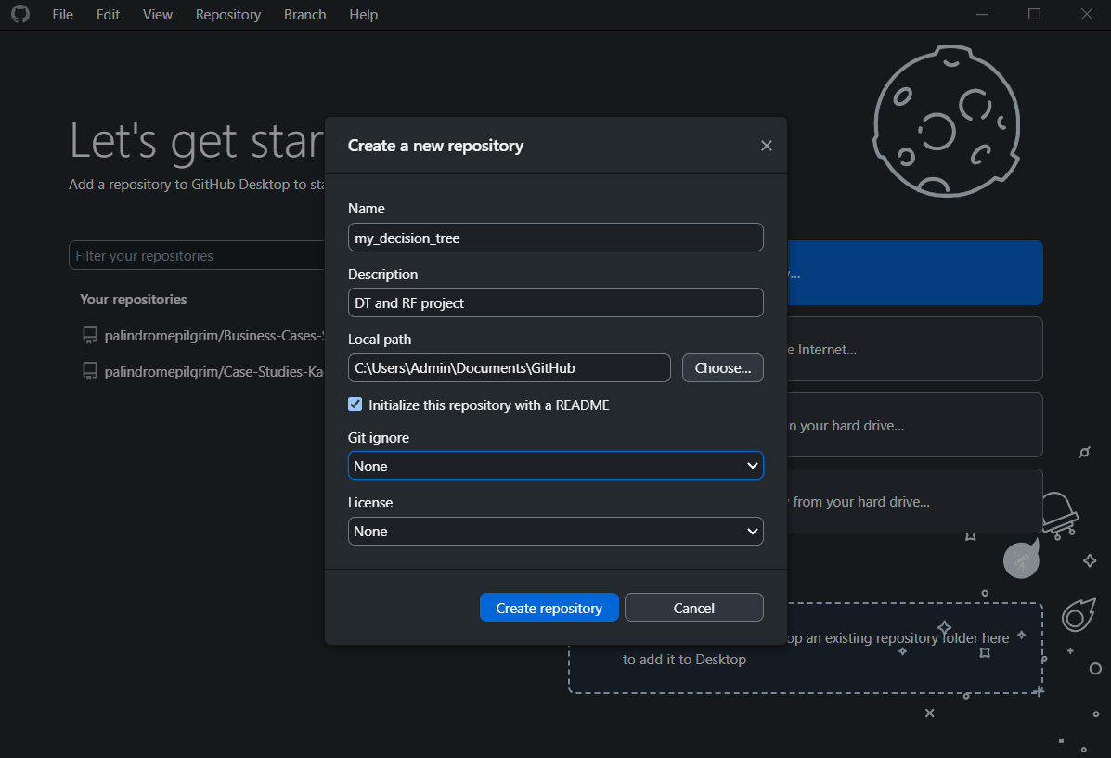Open the View menu
The height and width of the screenshot is (758, 1111).
(x=158, y=15)
